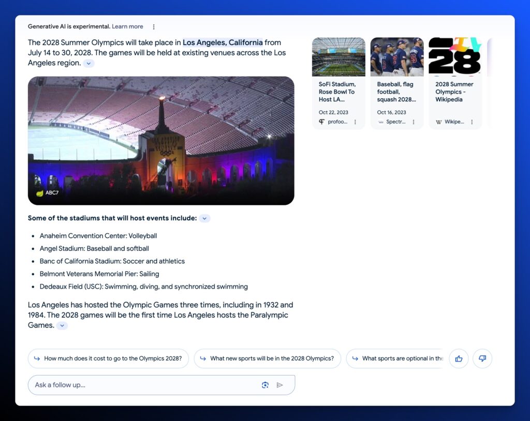
Task: Expand the 'stadiums that will host events' chevron
Action: (204, 218)
